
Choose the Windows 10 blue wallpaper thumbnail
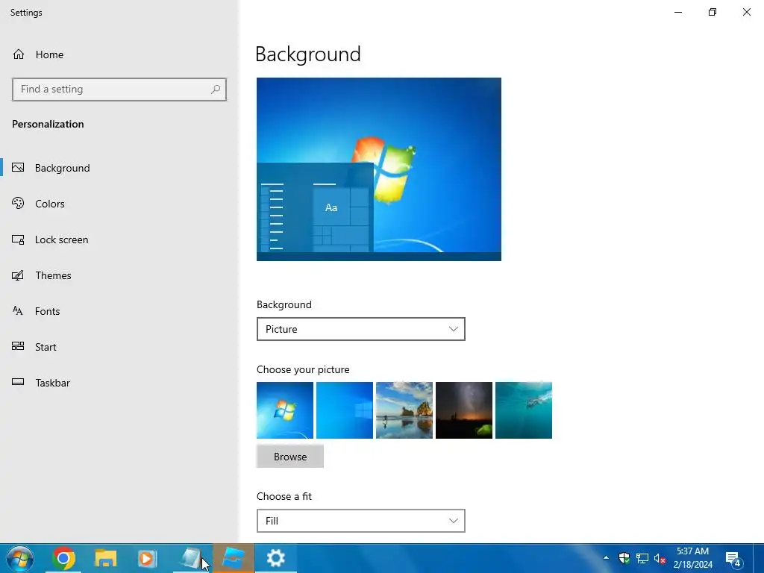click(x=345, y=410)
